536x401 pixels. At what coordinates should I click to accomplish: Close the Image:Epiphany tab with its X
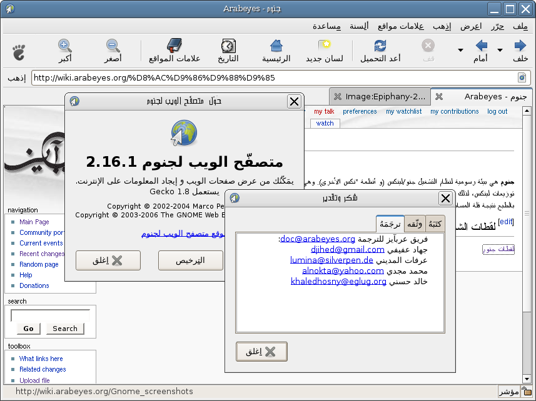click(x=338, y=97)
